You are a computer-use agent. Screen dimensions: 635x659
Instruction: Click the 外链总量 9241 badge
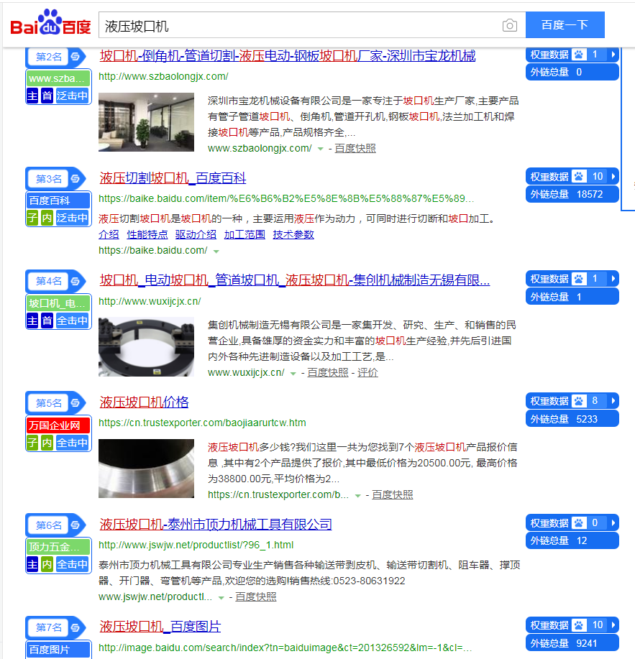pos(572,643)
